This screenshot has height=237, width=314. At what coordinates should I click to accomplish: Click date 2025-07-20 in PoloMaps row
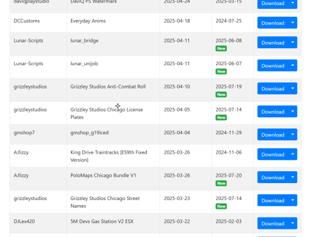tap(229, 176)
